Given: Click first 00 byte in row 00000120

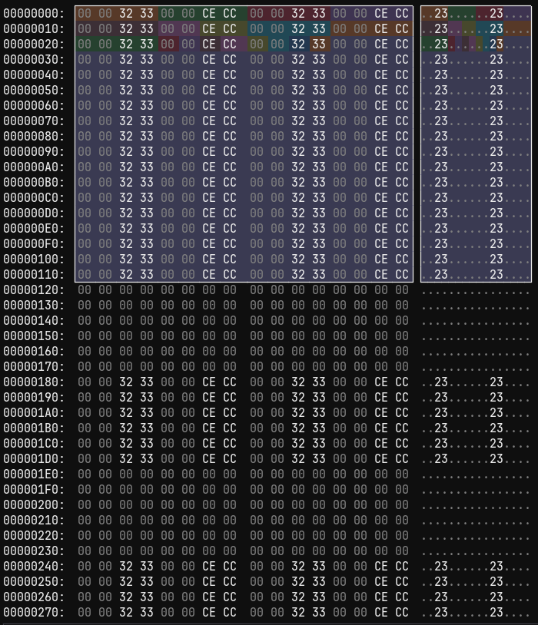Looking at the screenshot, I should click(x=85, y=289).
